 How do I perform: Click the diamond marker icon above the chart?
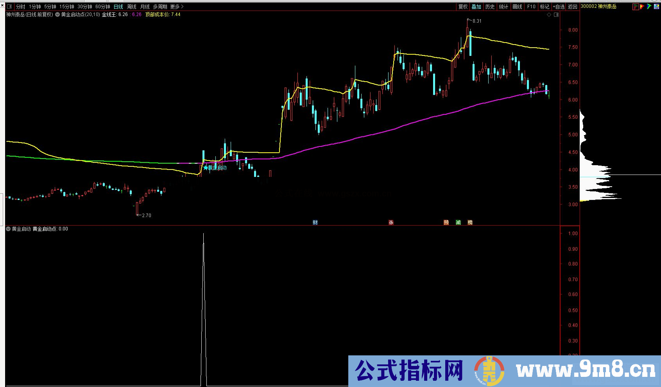(550, 14)
